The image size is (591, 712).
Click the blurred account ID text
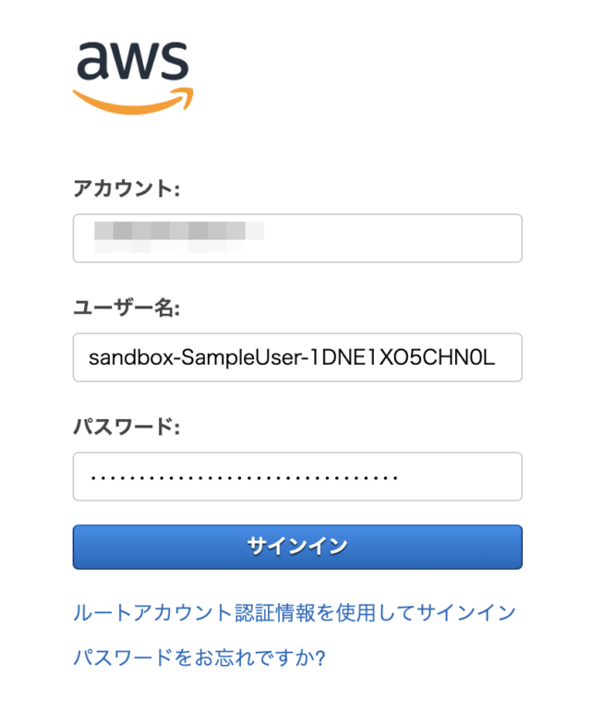[179, 236]
